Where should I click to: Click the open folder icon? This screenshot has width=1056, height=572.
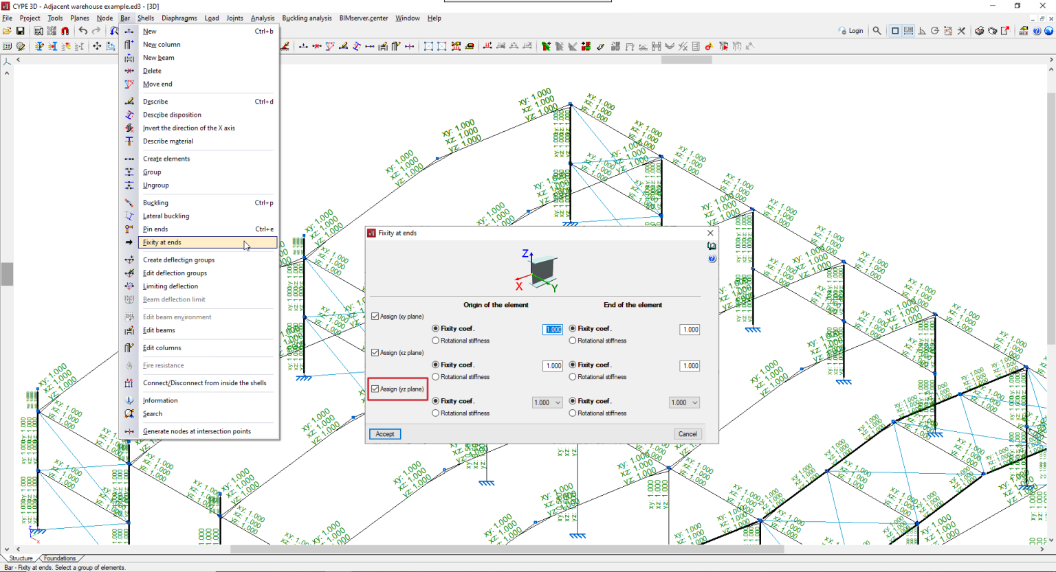click(x=7, y=31)
